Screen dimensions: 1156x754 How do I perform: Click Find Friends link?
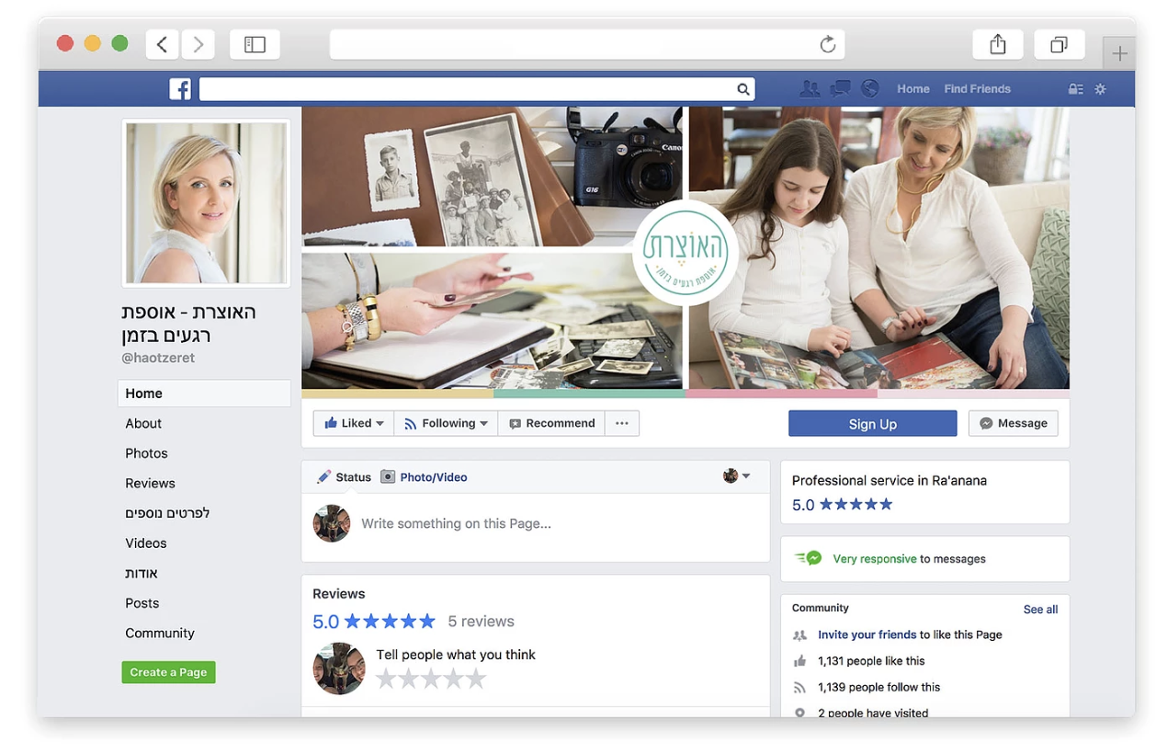(978, 89)
